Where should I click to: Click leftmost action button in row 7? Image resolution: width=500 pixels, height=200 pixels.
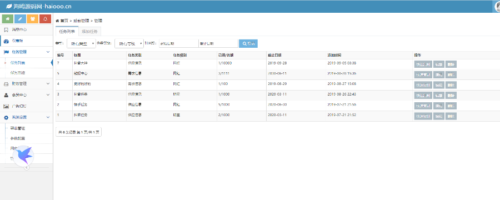click(x=423, y=64)
